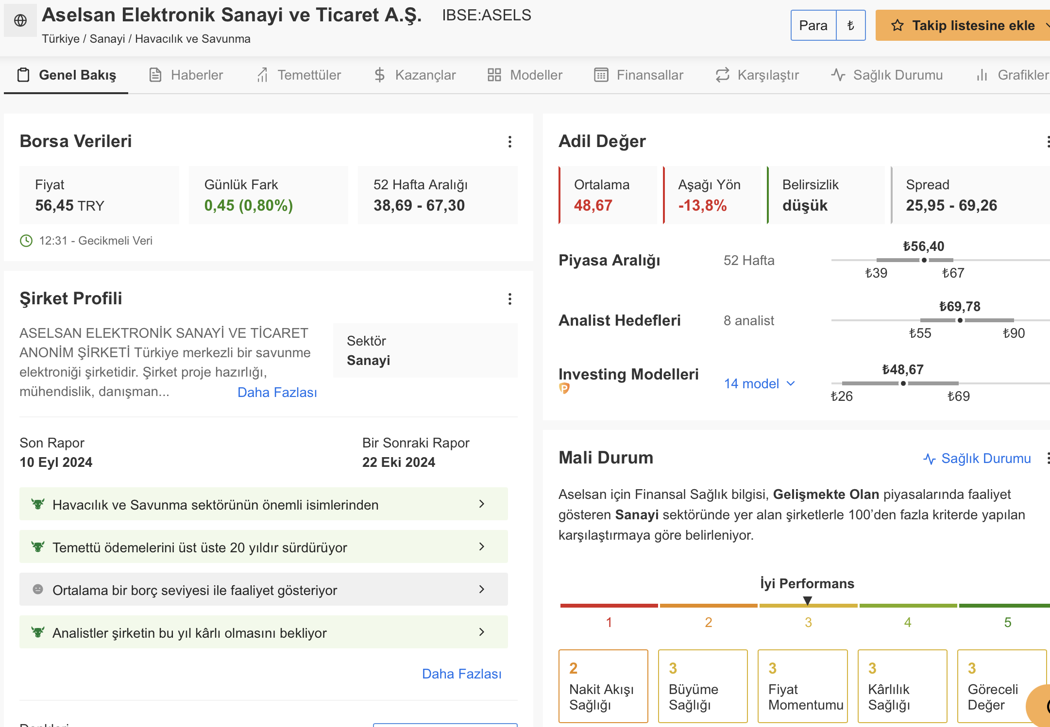Expand the Havacılık ve Savunma sektörünün row chevron
The height and width of the screenshot is (727, 1050).
click(482, 504)
